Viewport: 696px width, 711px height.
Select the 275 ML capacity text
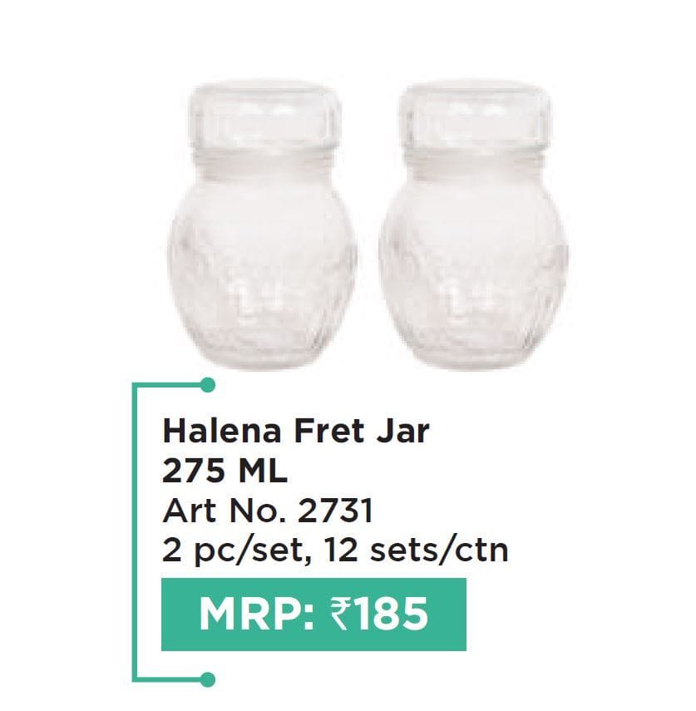click(225, 471)
